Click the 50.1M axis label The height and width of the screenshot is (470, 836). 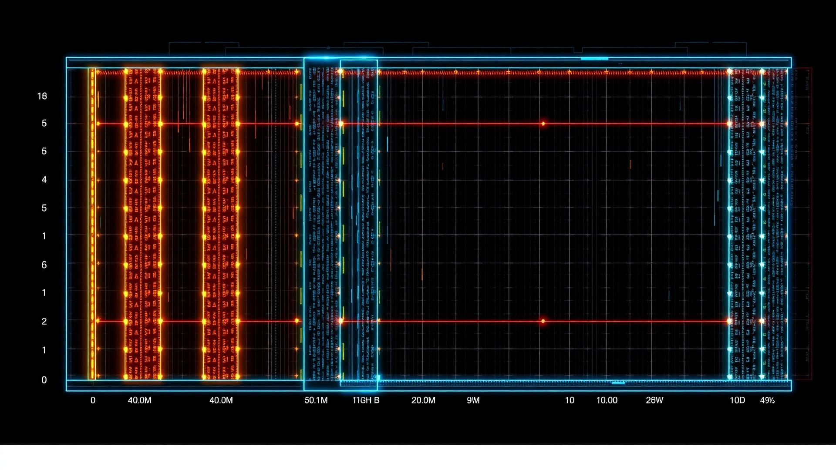[316, 400]
